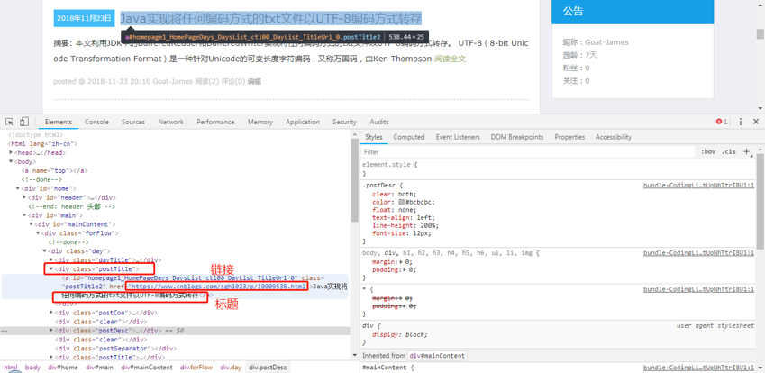Add new style rule plus icon
This screenshot has width=765, height=373.
[746, 151]
